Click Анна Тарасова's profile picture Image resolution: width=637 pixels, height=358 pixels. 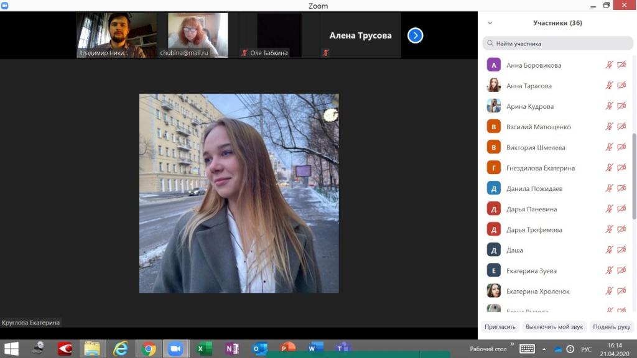pyautogui.click(x=493, y=86)
